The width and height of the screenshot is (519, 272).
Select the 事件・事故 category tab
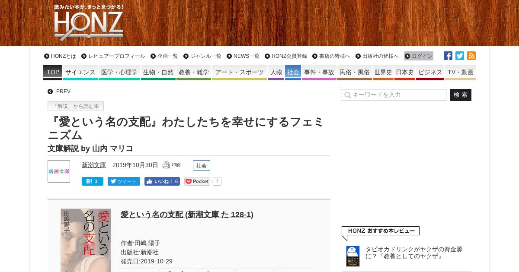pyautogui.click(x=319, y=73)
